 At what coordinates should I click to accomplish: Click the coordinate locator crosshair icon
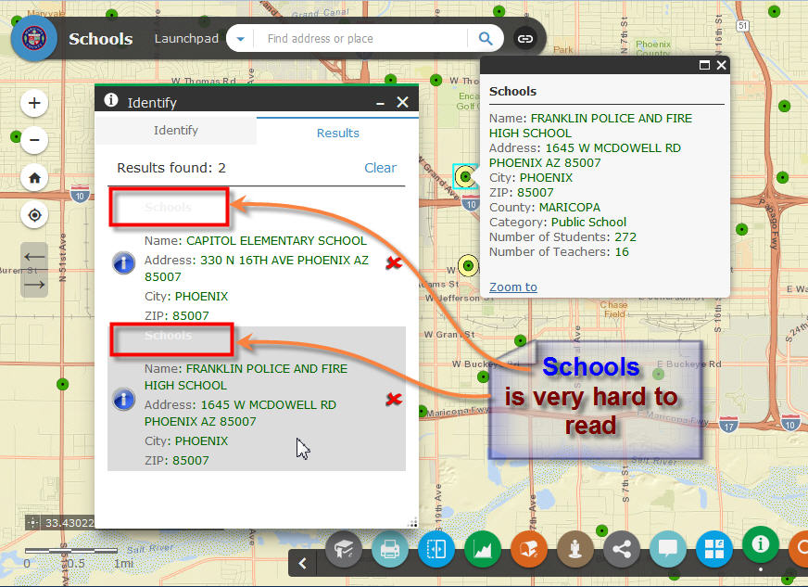[33, 522]
